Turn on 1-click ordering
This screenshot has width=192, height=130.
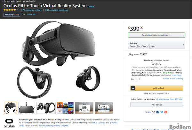(x=173, y=79)
